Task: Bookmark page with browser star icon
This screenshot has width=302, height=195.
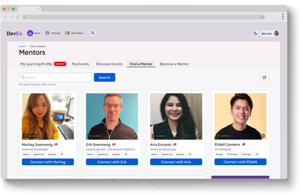Action: tap(262, 17)
